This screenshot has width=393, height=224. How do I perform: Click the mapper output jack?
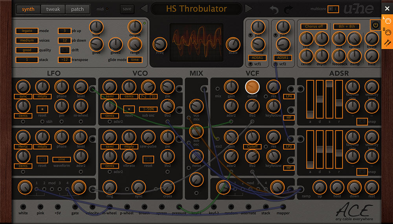tap(283, 207)
